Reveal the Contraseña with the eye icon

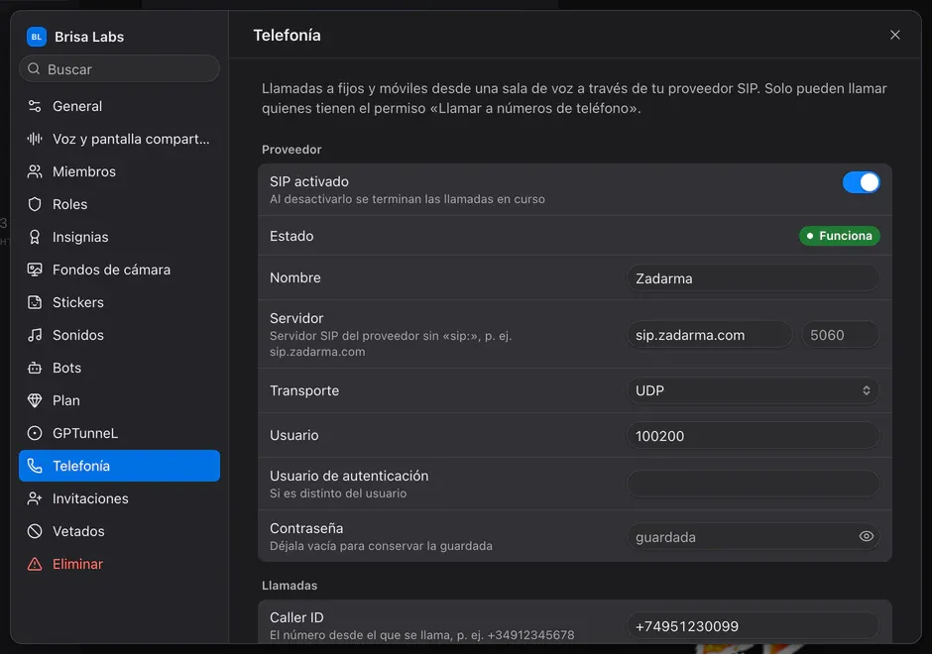click(x=866, y=536)
